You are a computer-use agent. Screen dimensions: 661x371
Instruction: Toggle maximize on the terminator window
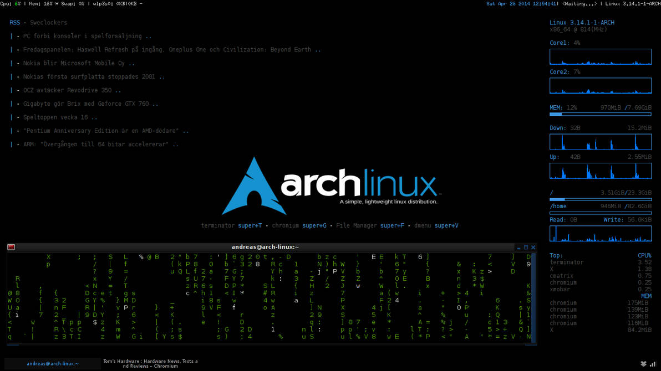[x=526, y=246]
